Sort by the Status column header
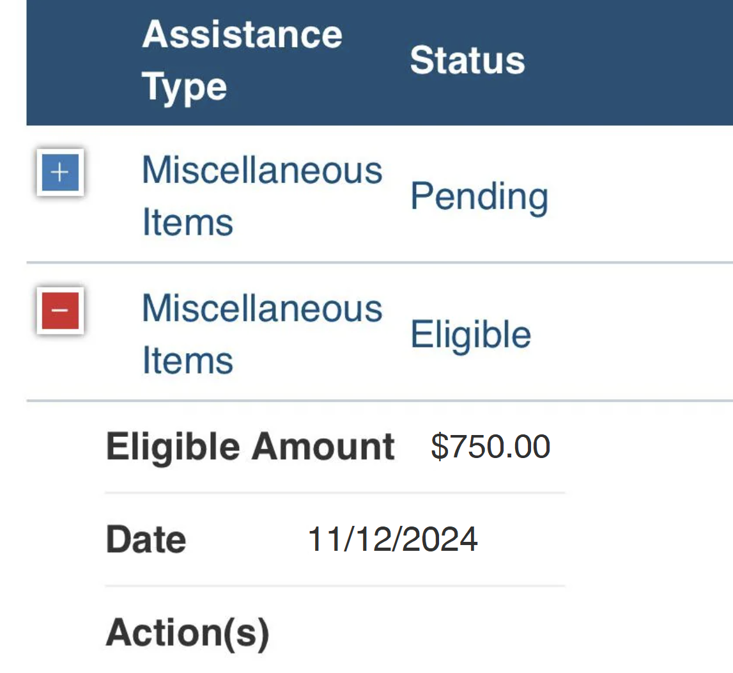 pyautogui.click(x=468, y=60)
